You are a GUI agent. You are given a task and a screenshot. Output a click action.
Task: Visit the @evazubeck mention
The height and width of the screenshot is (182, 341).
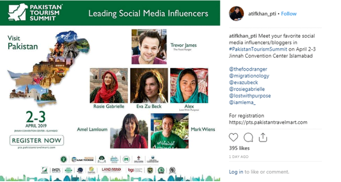[244, 82]
